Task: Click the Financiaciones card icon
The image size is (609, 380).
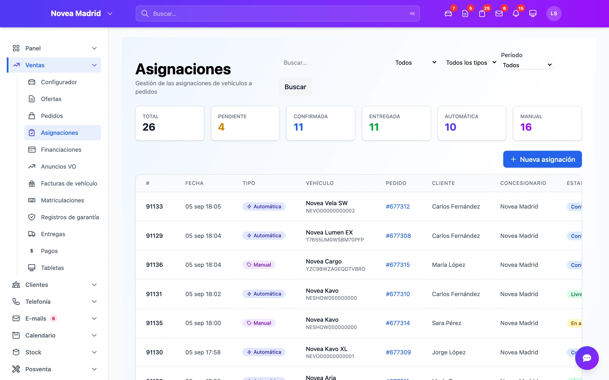Action: point(32,149)
